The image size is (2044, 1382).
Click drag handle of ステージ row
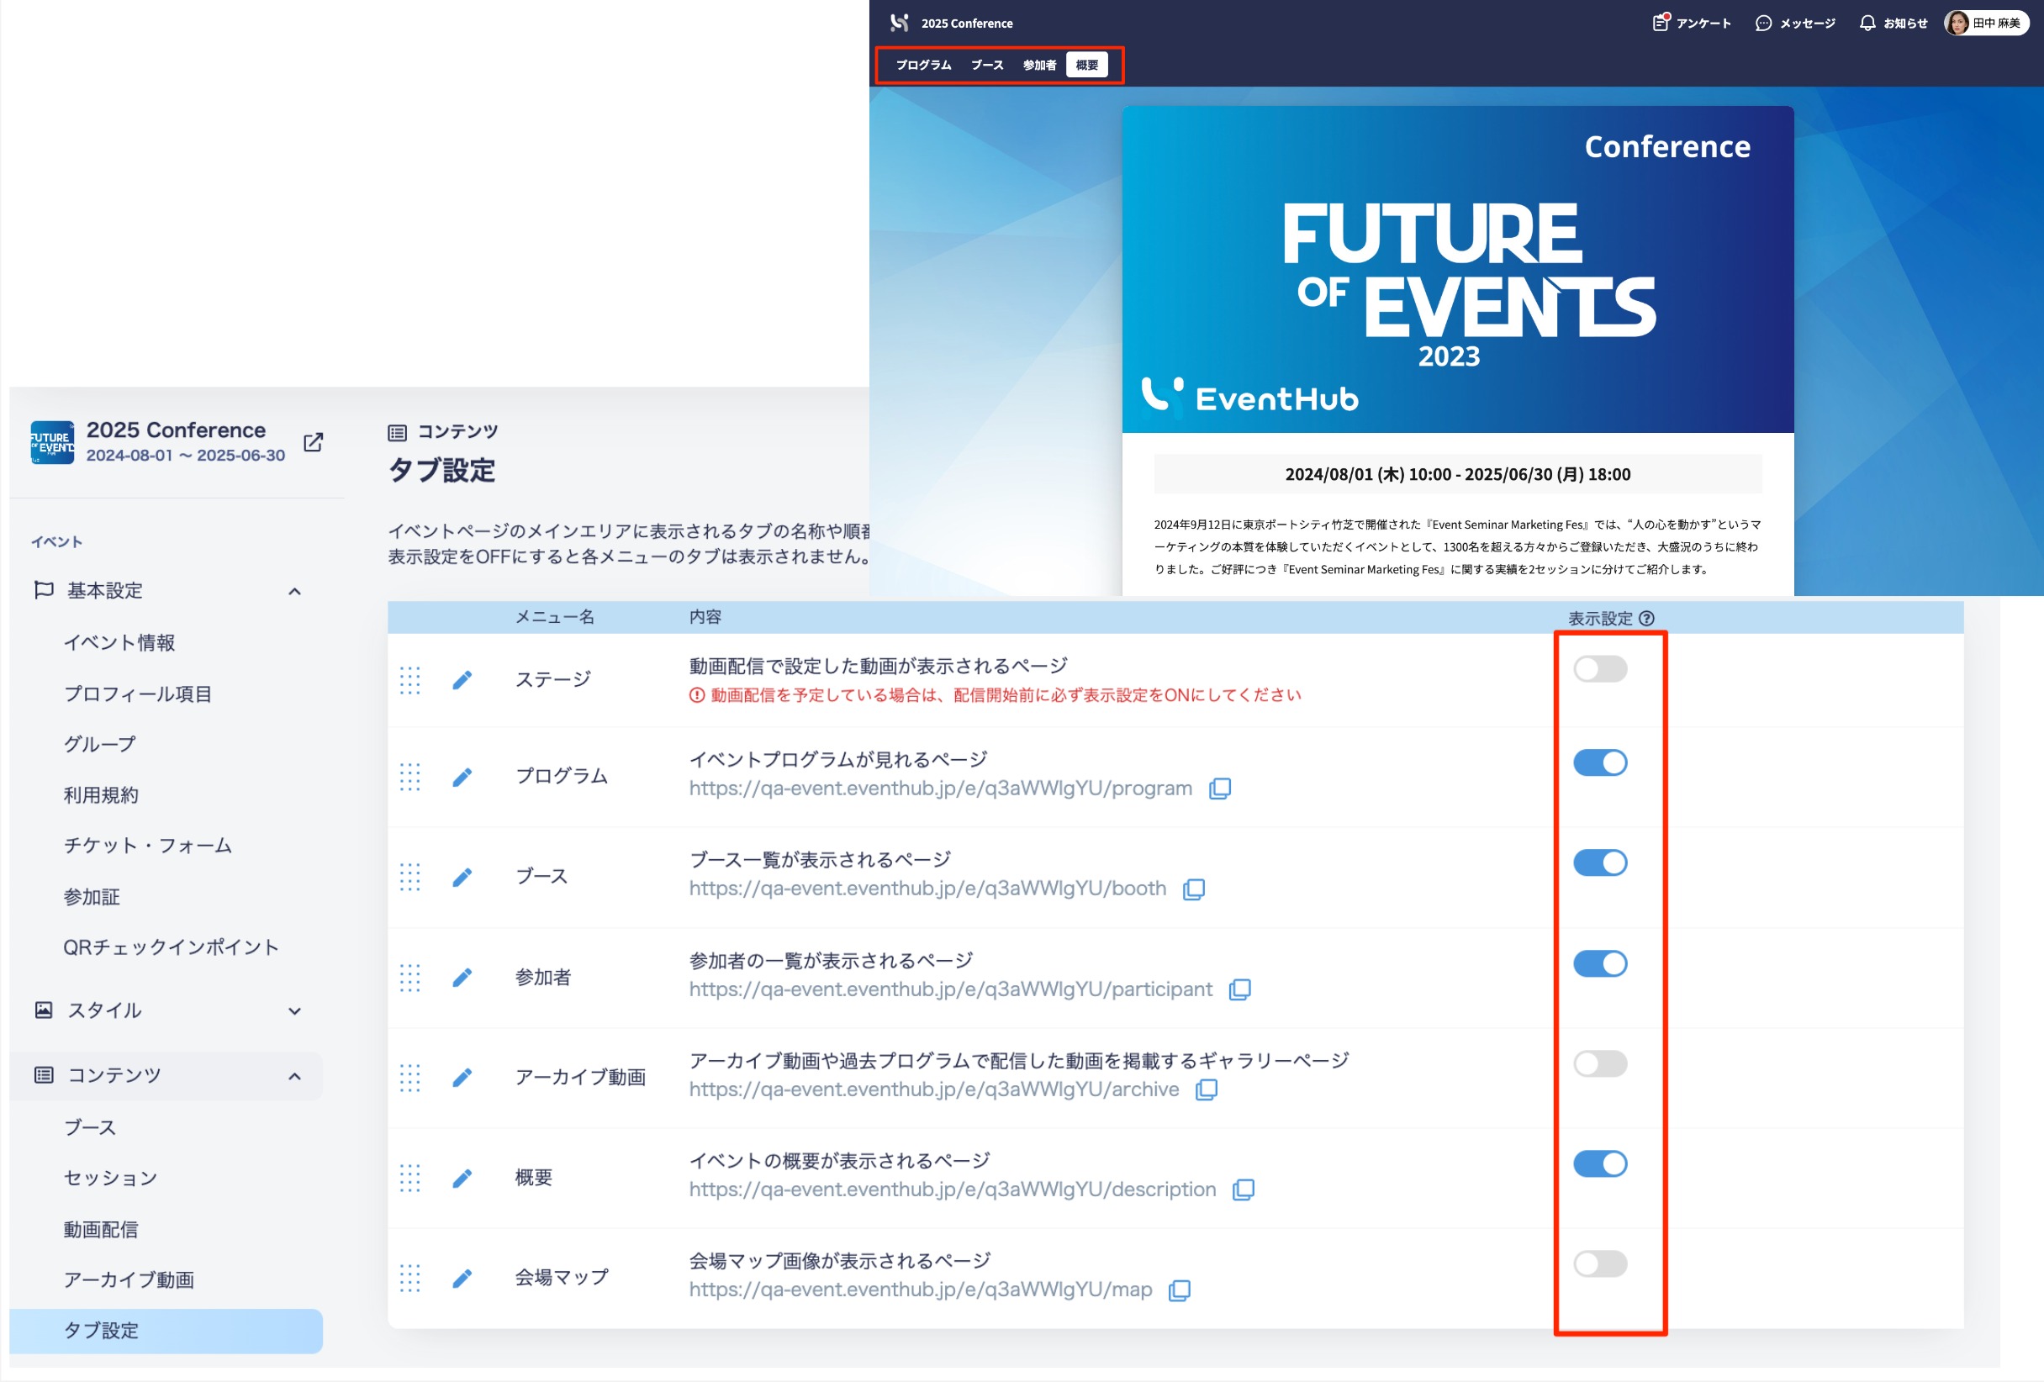(x=409, y=680)
